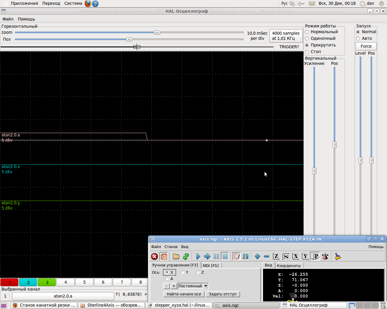387x309 pixels.
Task: Choose the Авто trigger option
Action: [358, 39]
